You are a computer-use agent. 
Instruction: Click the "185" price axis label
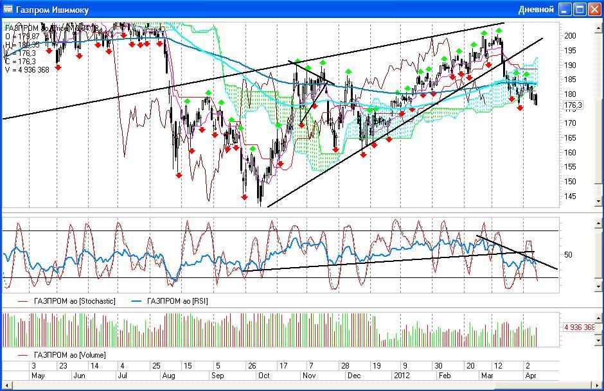pyautogui.click(x=570, y=80)
